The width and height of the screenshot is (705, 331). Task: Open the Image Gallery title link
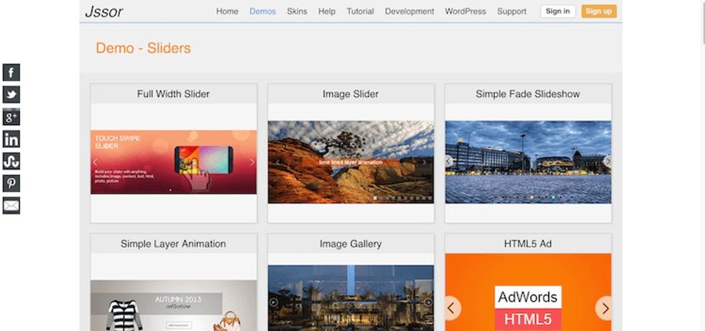351,244
